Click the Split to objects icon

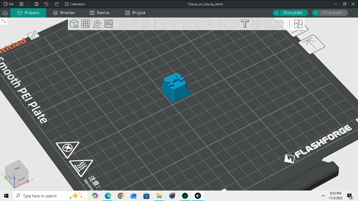pyautogui.click(x=122, y=24)
